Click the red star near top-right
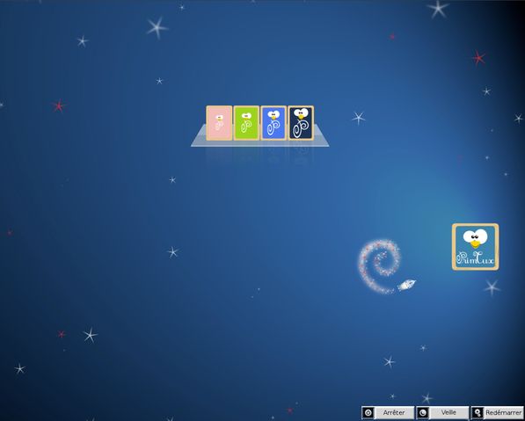 478,58
